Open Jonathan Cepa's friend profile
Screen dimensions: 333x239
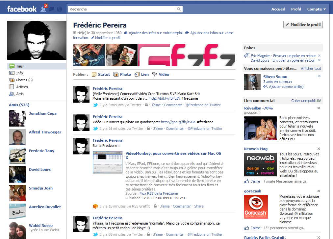click(42, 113)
